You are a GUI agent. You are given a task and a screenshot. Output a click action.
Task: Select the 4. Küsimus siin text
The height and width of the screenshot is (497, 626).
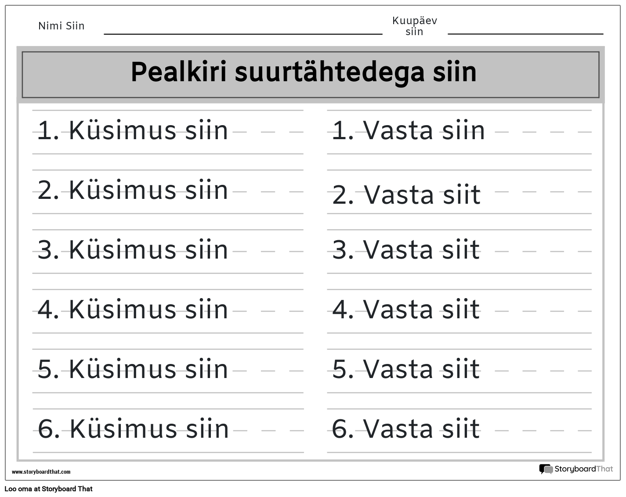point(133,310)
